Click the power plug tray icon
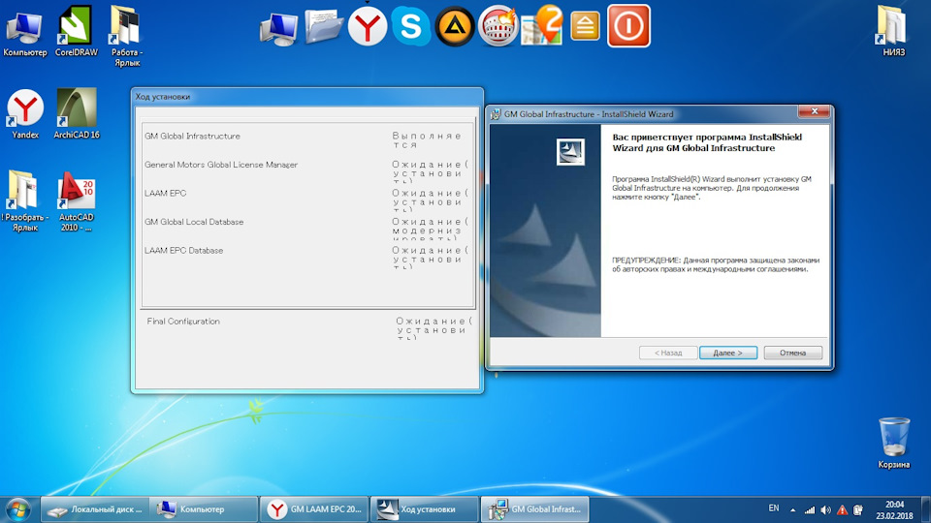 point(858,509)
